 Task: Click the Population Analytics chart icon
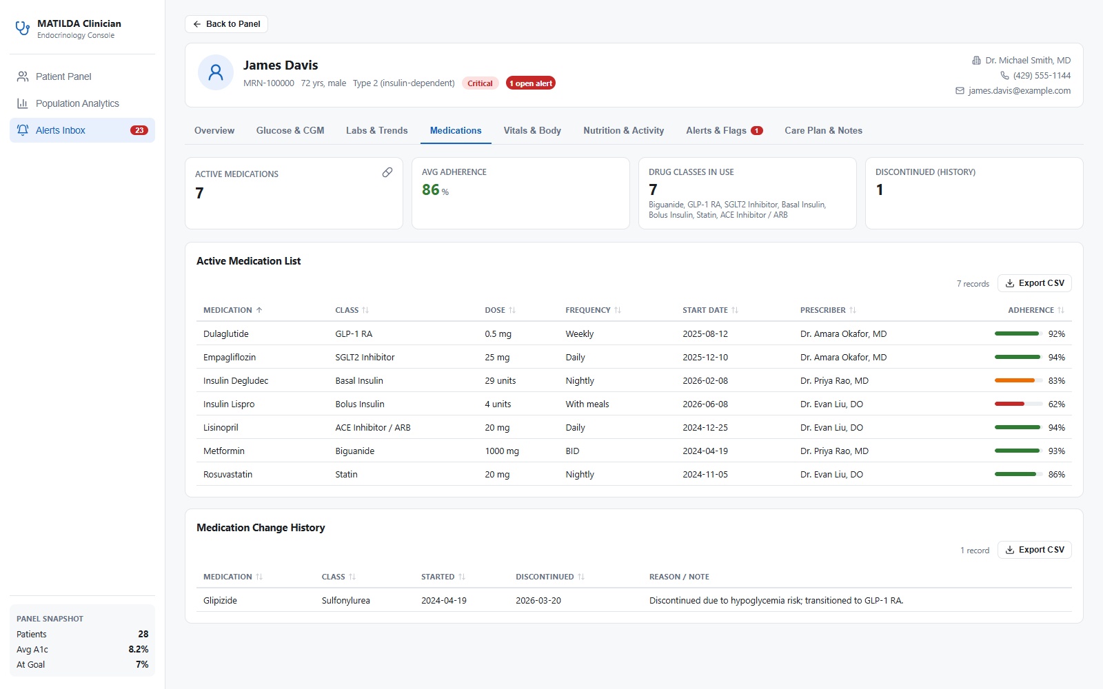23,103
